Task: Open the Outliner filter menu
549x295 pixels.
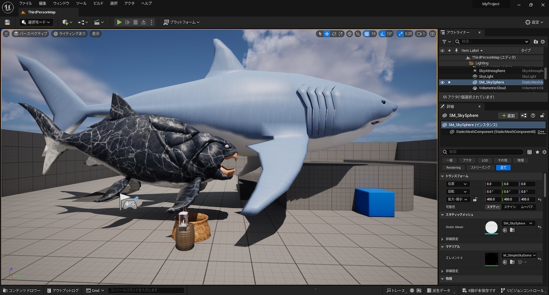Action: coord(447,41)
